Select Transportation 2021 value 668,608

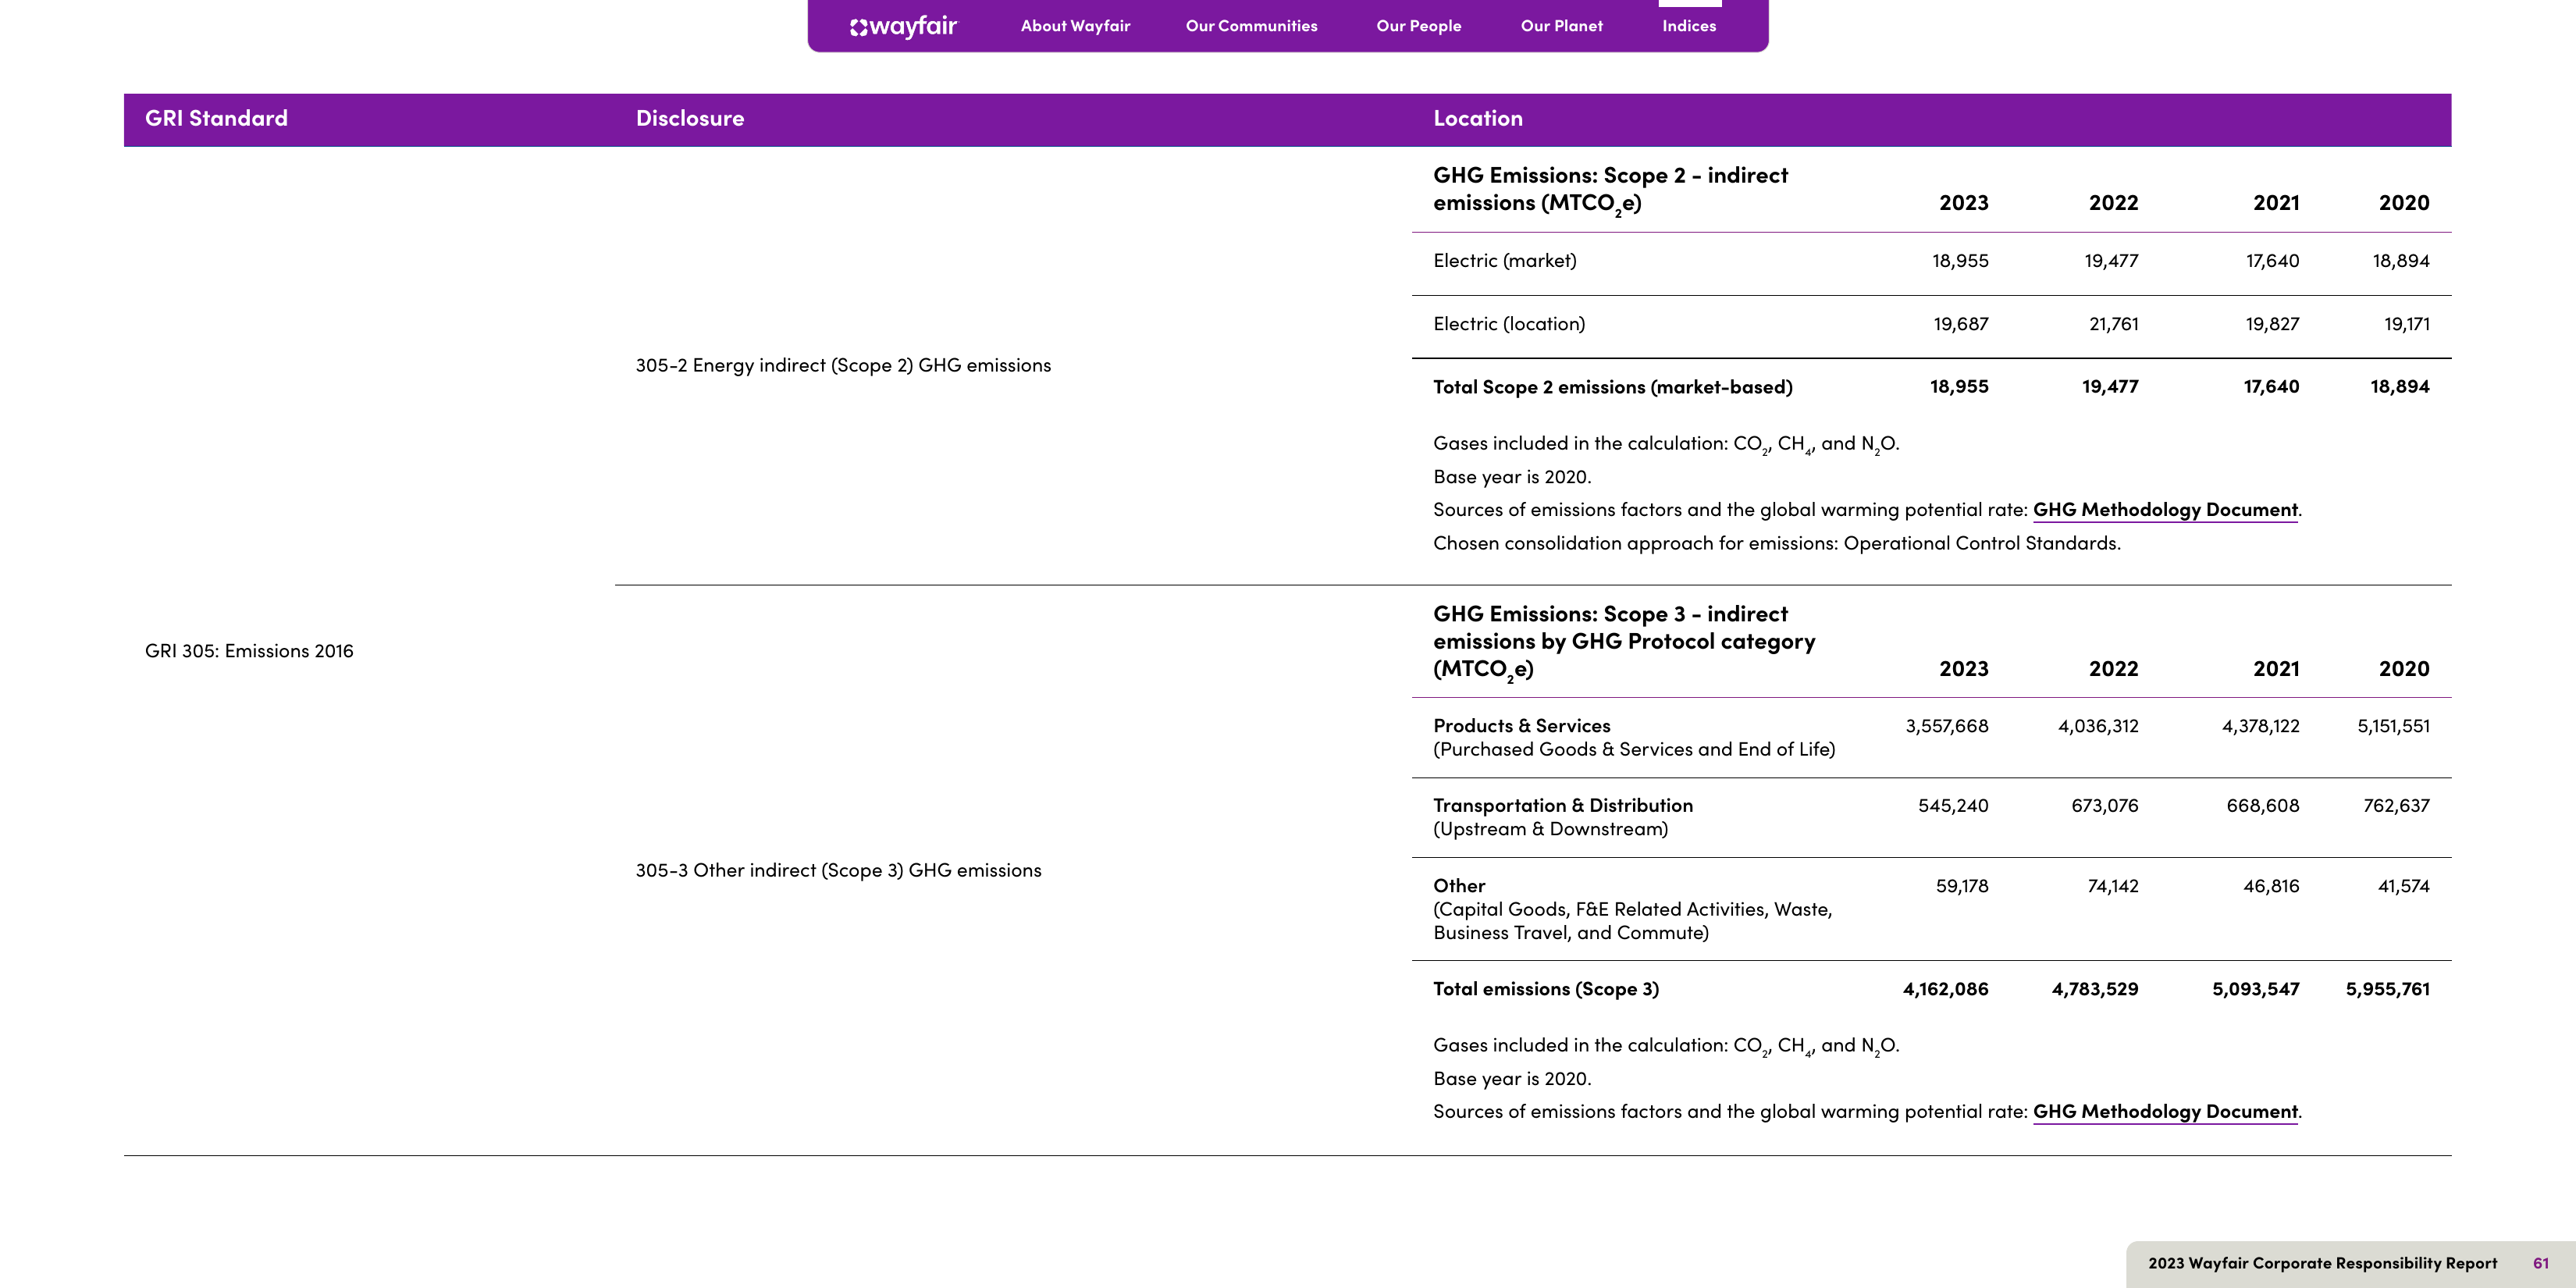(2262, 806)
